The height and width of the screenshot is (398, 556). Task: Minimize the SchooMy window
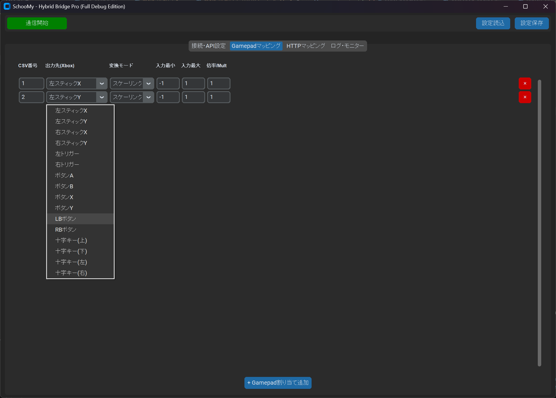[x=506, y=6]
